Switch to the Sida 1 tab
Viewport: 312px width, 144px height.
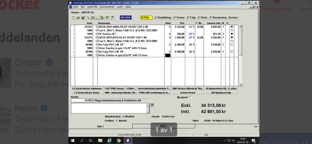point(100,126)
